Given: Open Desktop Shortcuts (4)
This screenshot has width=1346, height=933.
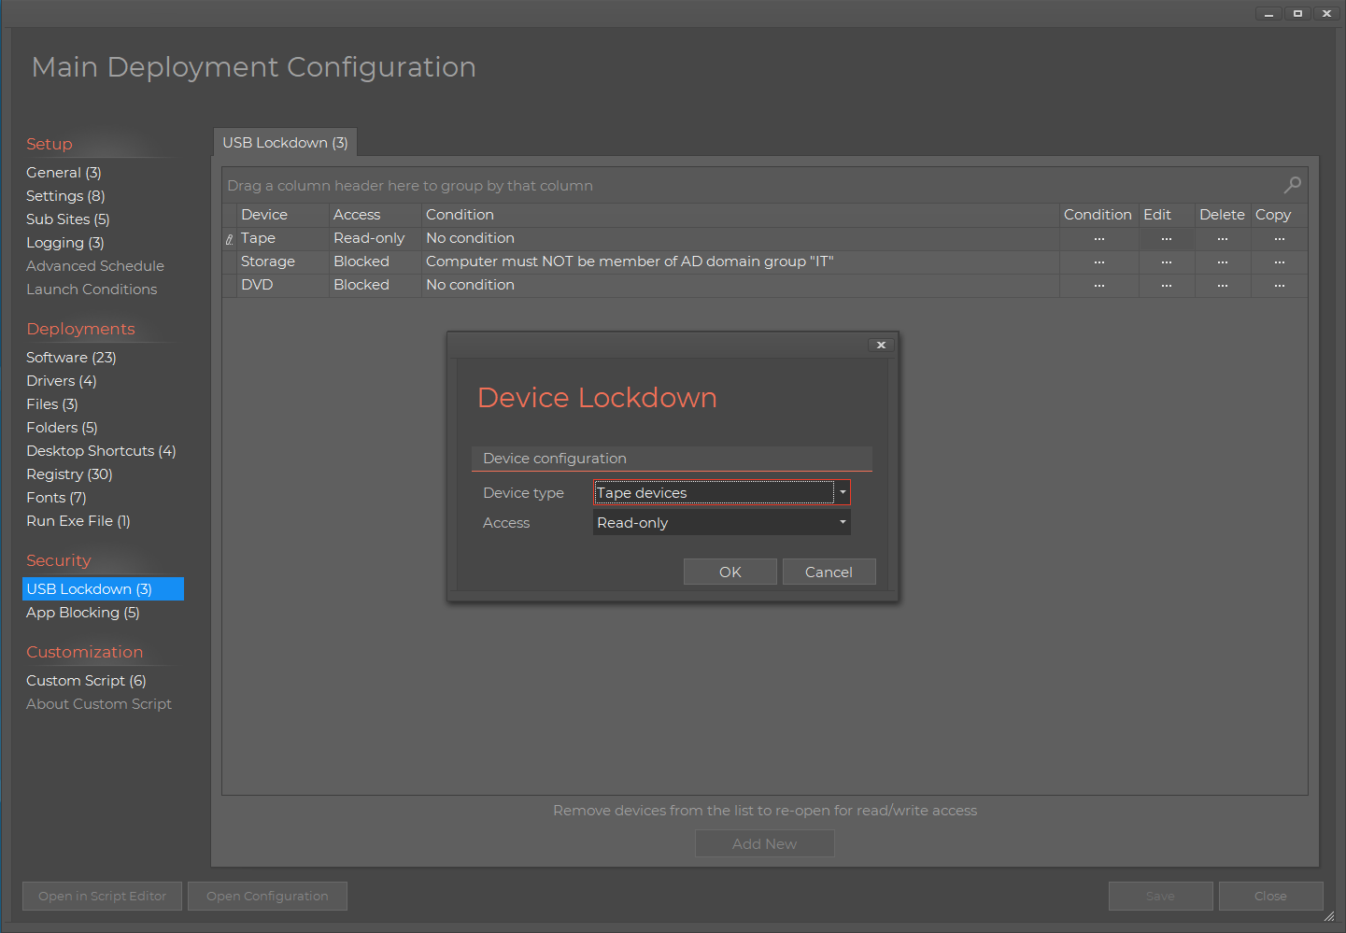Looking at the screenshot, I should click(x=101, y=450).
